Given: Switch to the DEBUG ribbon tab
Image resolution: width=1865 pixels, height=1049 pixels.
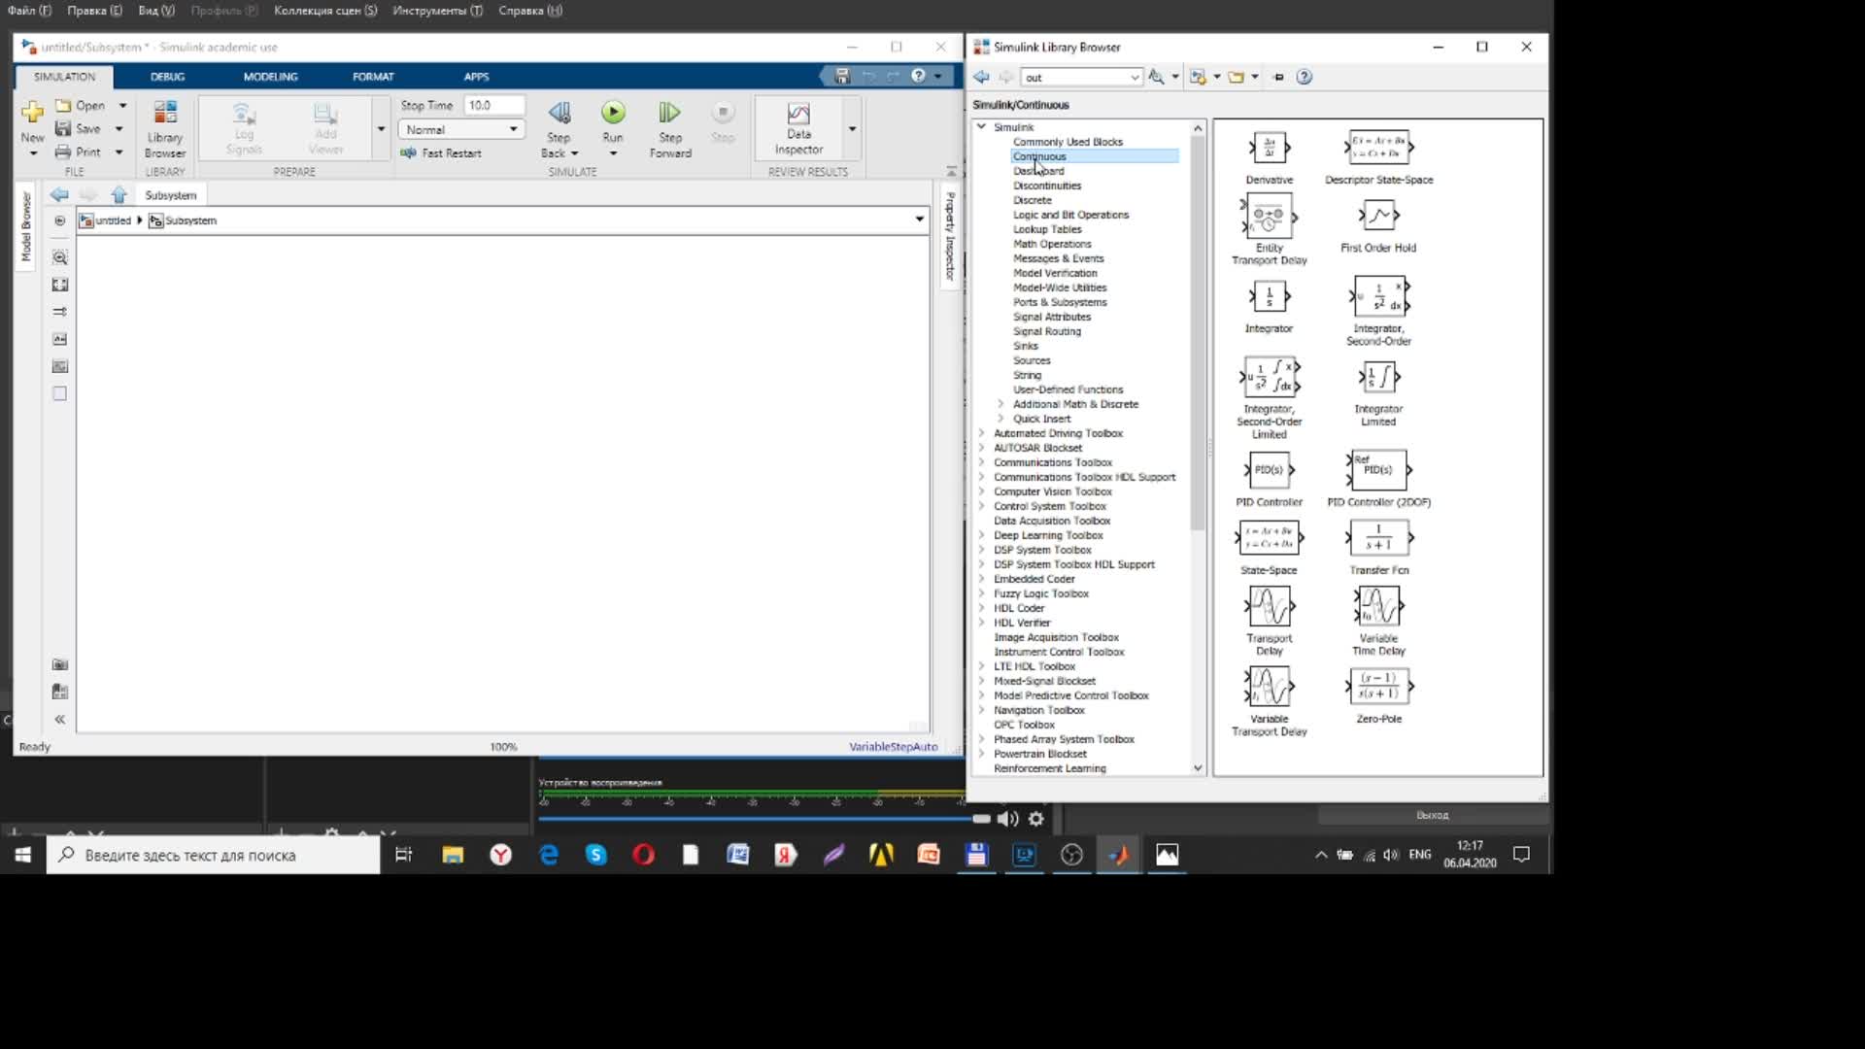Looking at the screenshot, I should [x=167, y=76].
